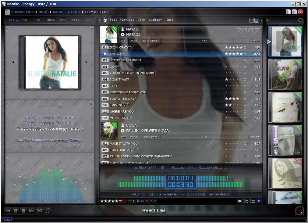Click the O button in bottom toolbar
Screen dimensions: 308x223
pos(142,201)
